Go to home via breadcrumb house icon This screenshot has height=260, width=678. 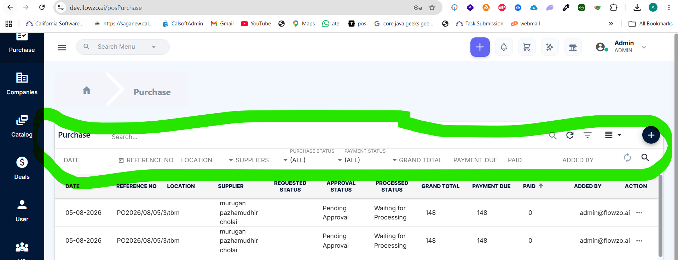click(87, 90)
